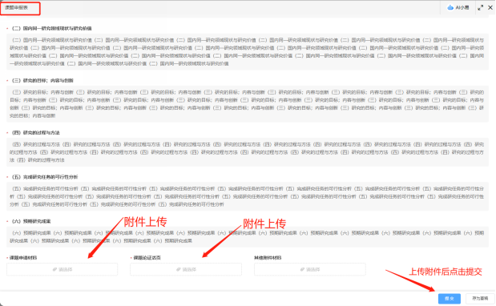Screen dimensions: 496x306
Task: Close the 课题申报表 dialog
Action: pos(490,7)
